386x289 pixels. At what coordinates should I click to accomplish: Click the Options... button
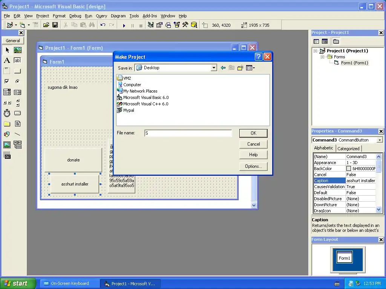[253, 166]
